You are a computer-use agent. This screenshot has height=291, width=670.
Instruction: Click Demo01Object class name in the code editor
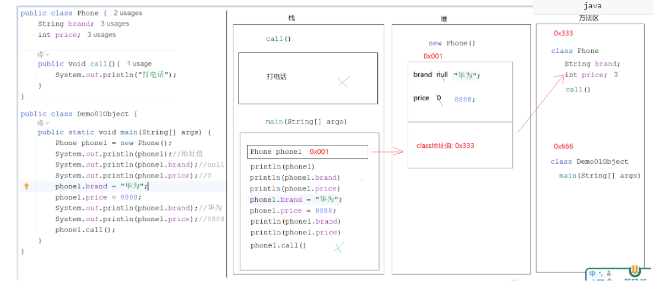pyautogui.click(x=104, y=114)
